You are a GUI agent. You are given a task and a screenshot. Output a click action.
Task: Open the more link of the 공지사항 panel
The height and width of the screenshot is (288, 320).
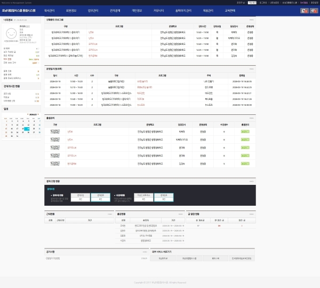tap(145, 252)
